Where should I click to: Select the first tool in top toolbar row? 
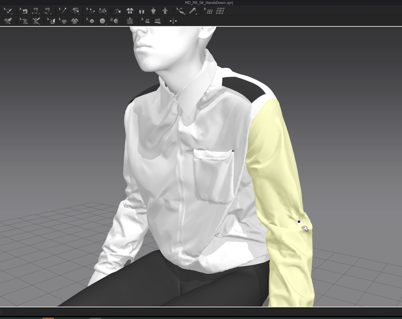click(8, 10)
